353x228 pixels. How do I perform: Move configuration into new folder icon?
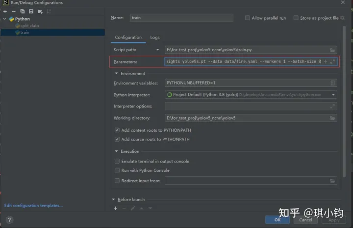point(40,11)
